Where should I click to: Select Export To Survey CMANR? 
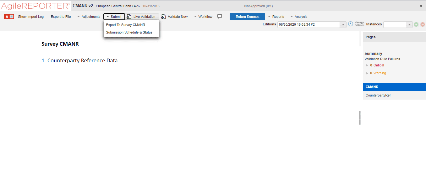point(126,25)
